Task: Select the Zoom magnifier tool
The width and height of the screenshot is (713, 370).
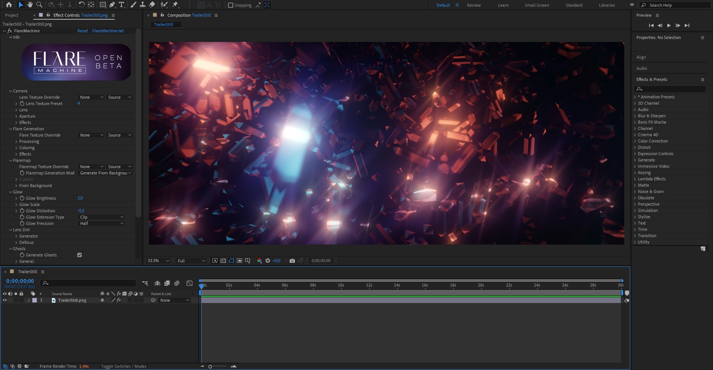Action: [x=39, y=5]
